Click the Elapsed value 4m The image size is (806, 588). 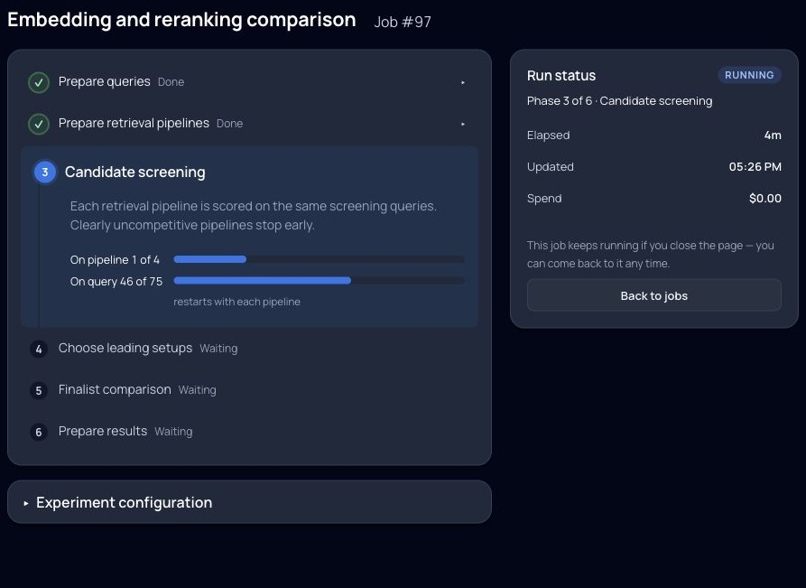point(773,135)
